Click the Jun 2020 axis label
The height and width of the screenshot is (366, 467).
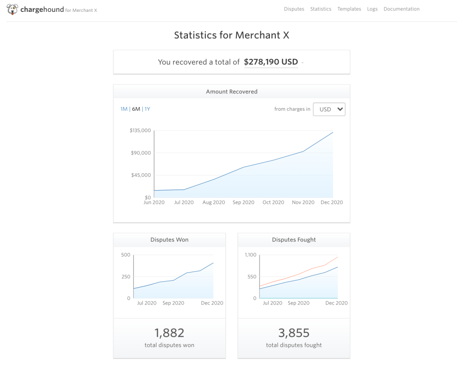tap(154, 202)
